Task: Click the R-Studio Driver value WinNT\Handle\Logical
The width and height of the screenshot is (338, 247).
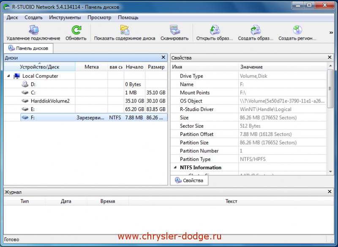Action: point(266,109)
